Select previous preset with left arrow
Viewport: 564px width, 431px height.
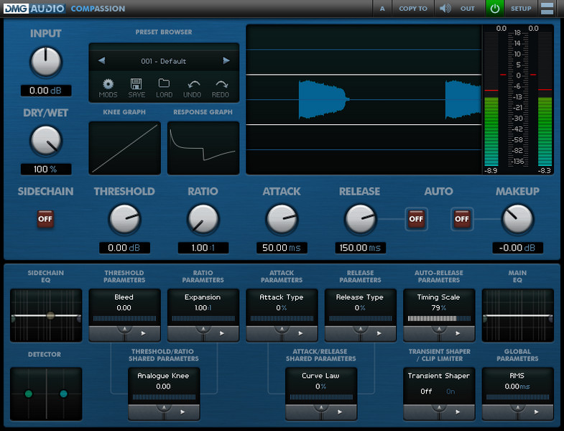pyautogui.click(x=101, y=61)
